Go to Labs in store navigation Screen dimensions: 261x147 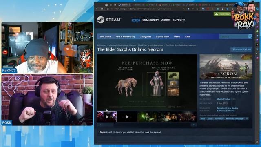click(188, 36)
